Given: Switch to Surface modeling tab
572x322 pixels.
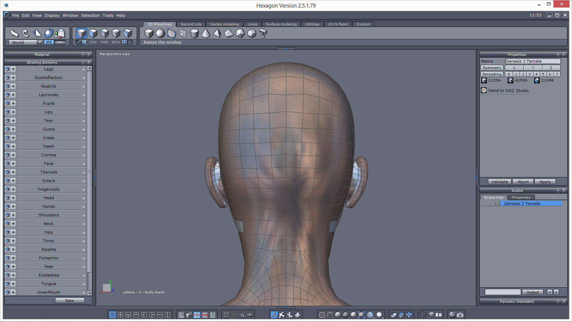Looking at the screenshot, I should pos(281,24).
